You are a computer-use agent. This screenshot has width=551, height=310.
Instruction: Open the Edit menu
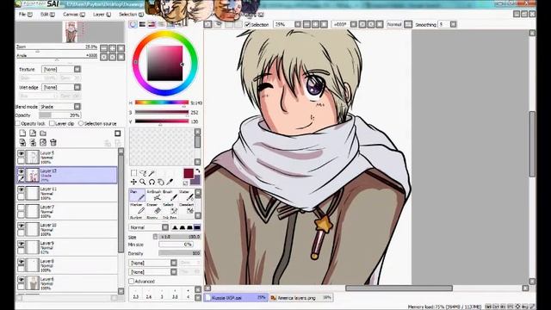(47, 15)
